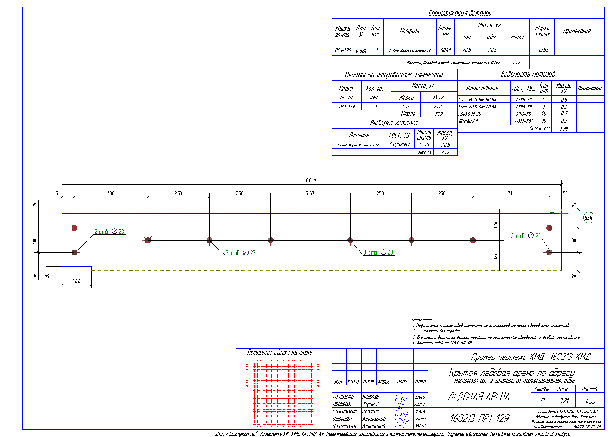Select the asterisk-marked hole on the beam
Image resolution: width=612 pixels, height=437 pixels.
click(x=148, y=241)
